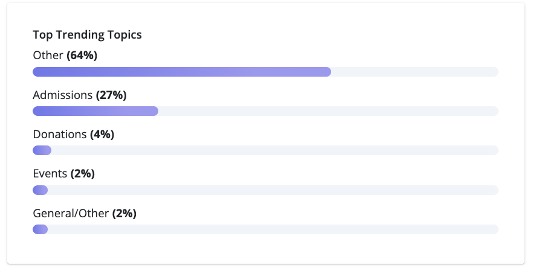Select the 64% percentage text
The height and width of the screenshot is (274, 539).
(x=82, y=56)
